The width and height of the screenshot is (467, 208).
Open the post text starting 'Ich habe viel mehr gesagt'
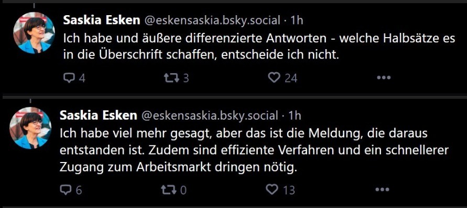coord(254,150)
